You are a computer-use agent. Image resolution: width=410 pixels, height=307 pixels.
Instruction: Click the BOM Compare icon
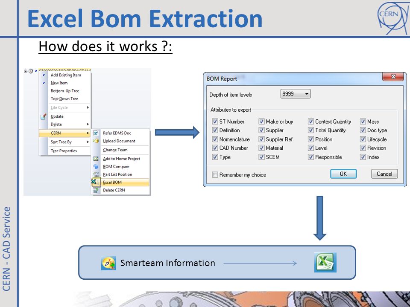click(96, 167)
